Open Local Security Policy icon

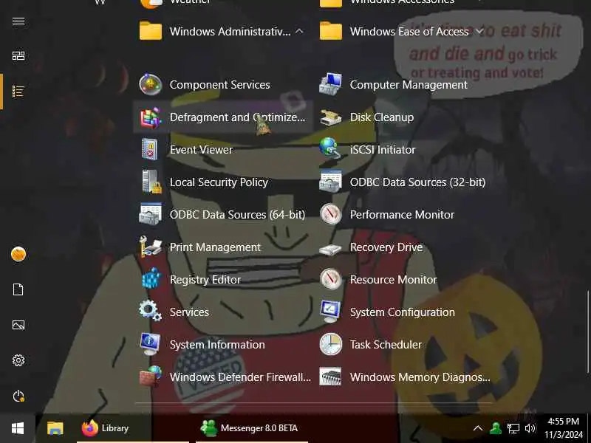click(x=151, y=182)
